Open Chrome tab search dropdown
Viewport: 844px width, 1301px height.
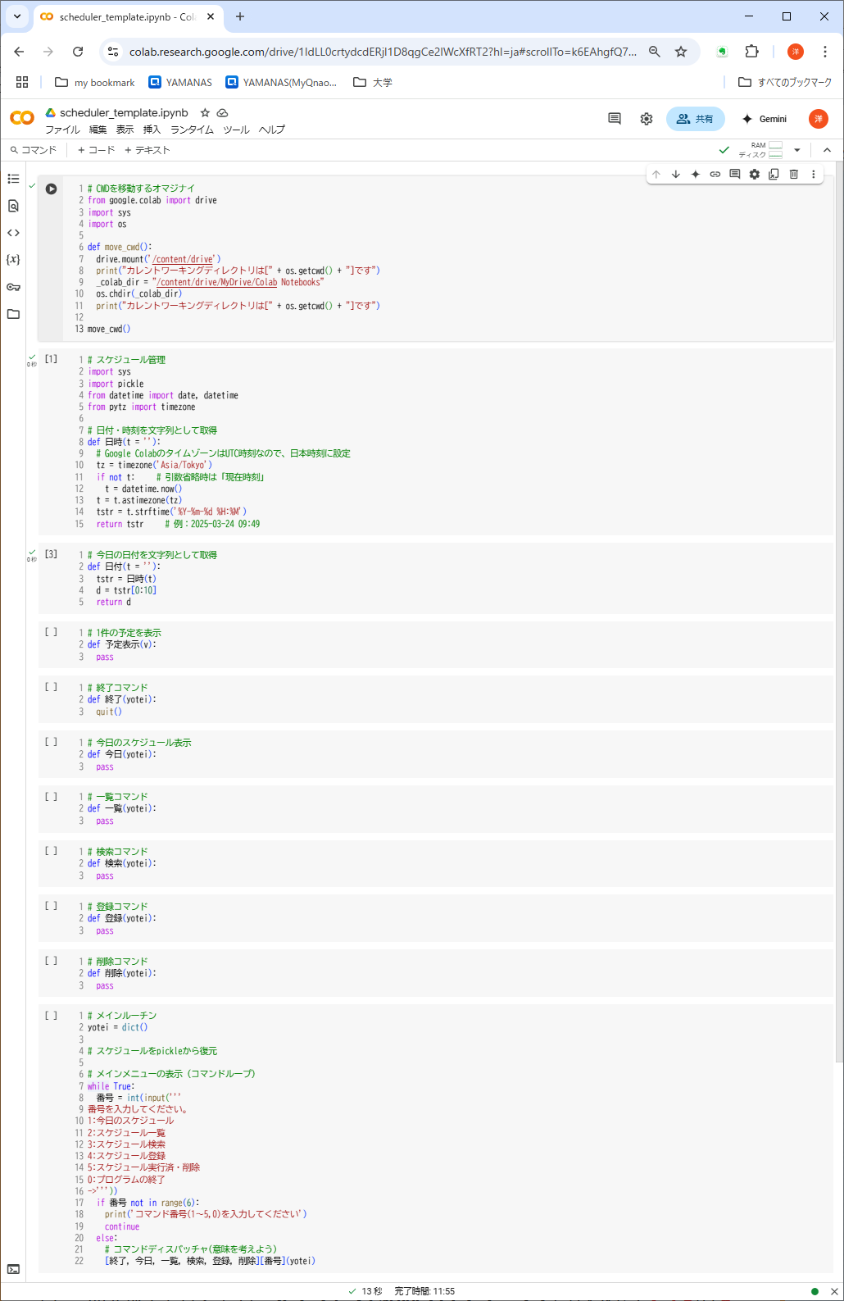click(16, 16)
